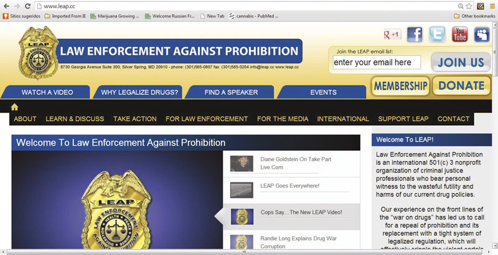Open the TAKE ACTION menu
This screenshot has height=255, width=498.
pyautogui.click(x=135, y=119)
